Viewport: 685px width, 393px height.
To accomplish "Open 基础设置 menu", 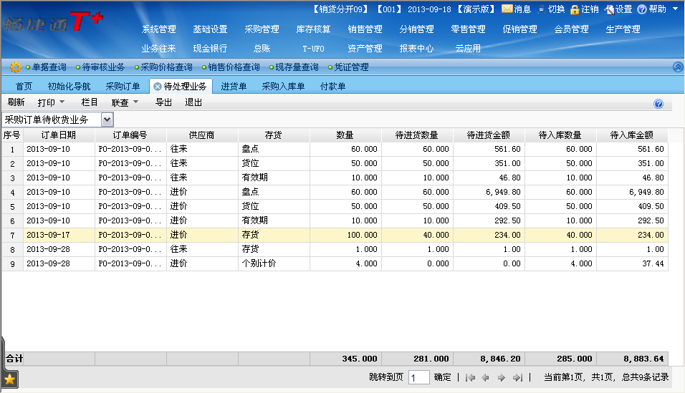I will tap(210, 29).
